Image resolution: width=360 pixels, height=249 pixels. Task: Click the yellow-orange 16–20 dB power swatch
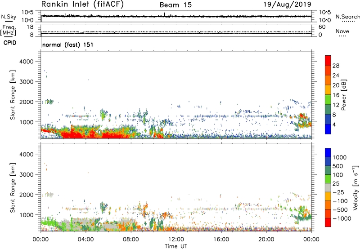pos(328,90)
